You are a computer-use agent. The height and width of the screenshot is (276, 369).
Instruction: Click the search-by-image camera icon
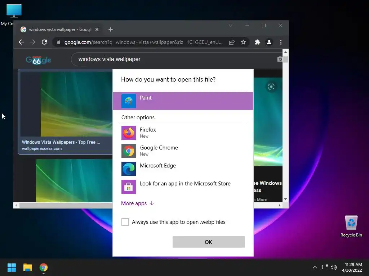pos(280,59)
